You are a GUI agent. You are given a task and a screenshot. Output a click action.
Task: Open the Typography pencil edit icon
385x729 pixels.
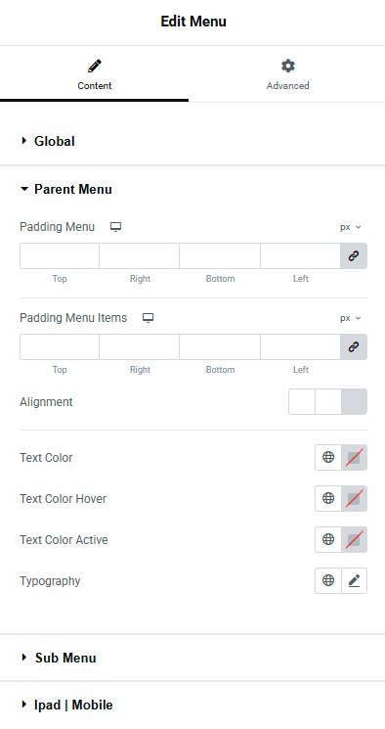click(354, 580)
